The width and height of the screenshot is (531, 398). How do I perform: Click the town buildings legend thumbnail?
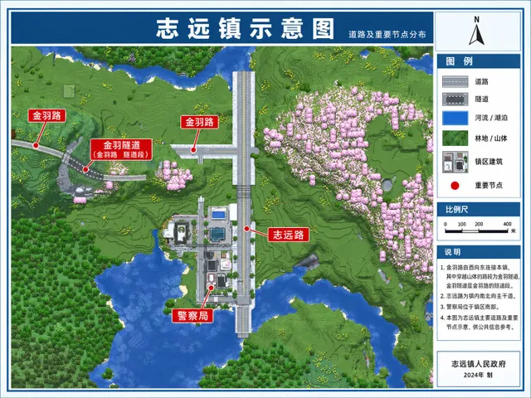[455, 162]
